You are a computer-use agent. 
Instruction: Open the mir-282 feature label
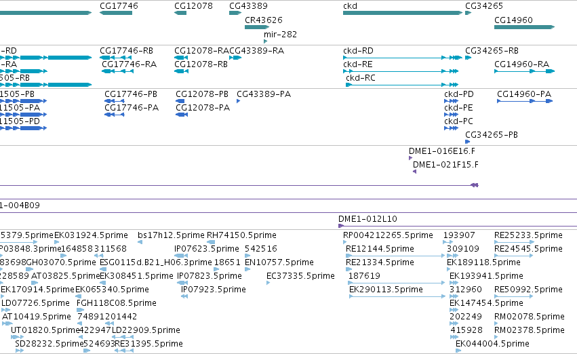(281, 34)
